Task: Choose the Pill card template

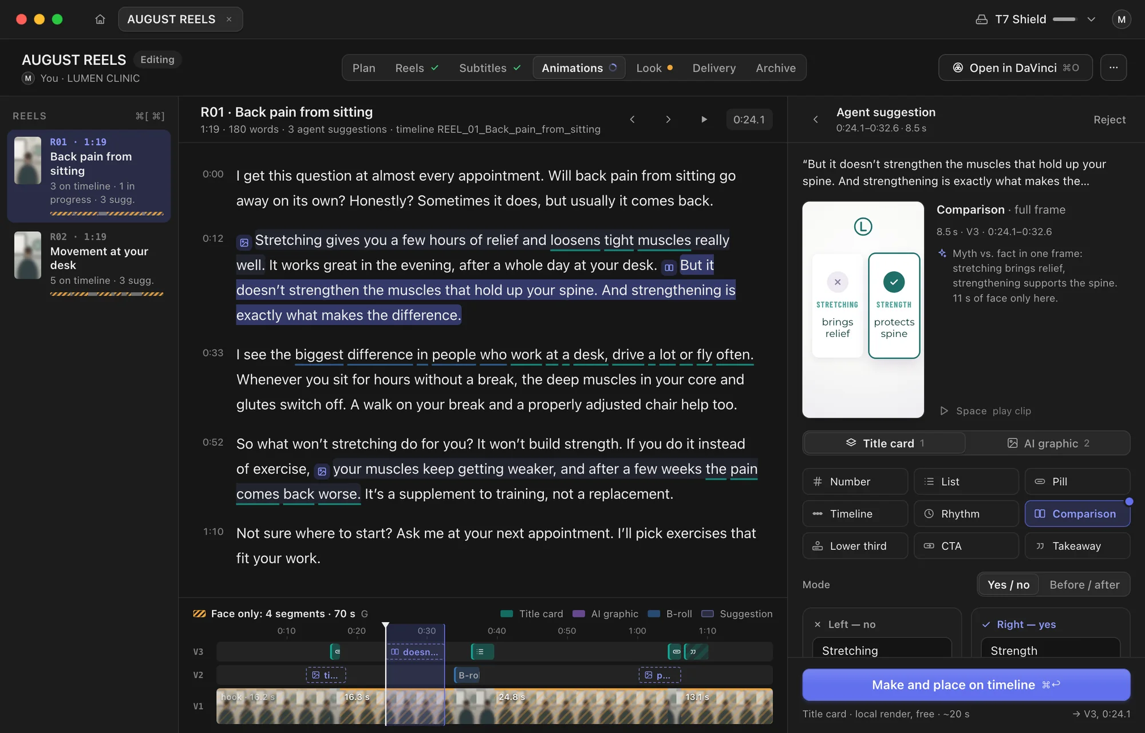Action: pos(1077,481)
